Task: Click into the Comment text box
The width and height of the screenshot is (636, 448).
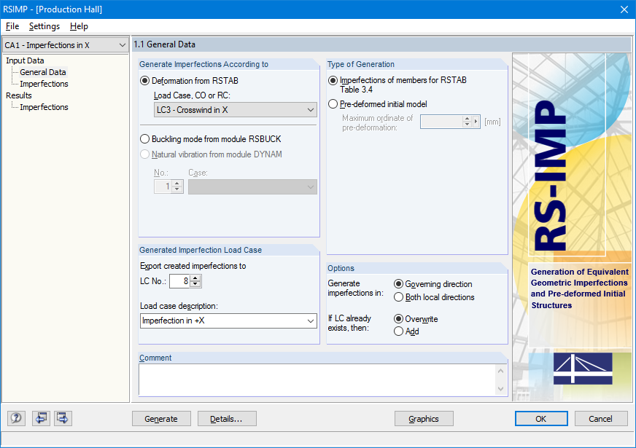Action: point(317,380)
